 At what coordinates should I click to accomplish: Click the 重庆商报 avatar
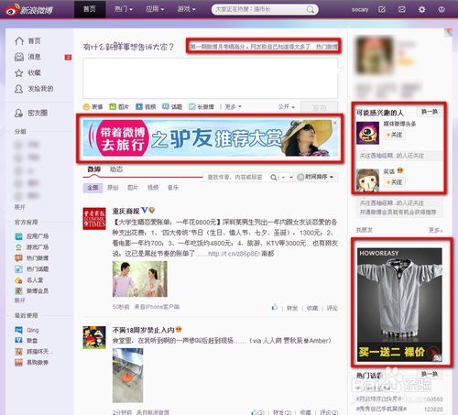point(94,219)
